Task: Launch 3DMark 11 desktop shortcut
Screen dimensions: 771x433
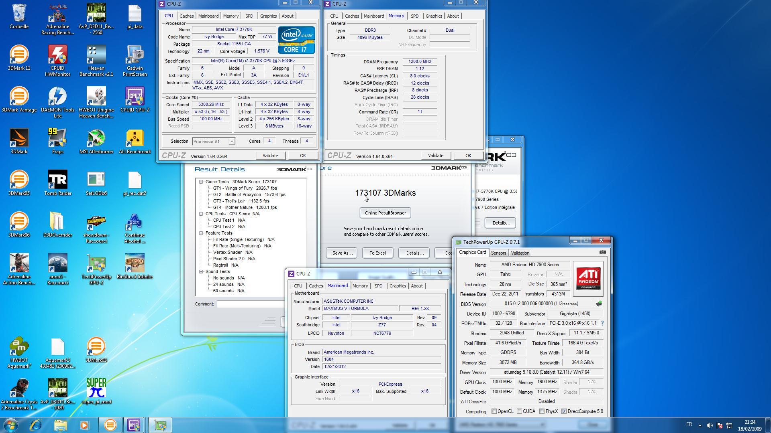Action: [19, 58]
